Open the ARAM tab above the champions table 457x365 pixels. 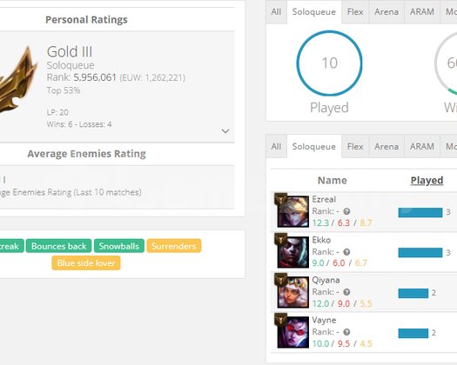[x=421, y=146]
